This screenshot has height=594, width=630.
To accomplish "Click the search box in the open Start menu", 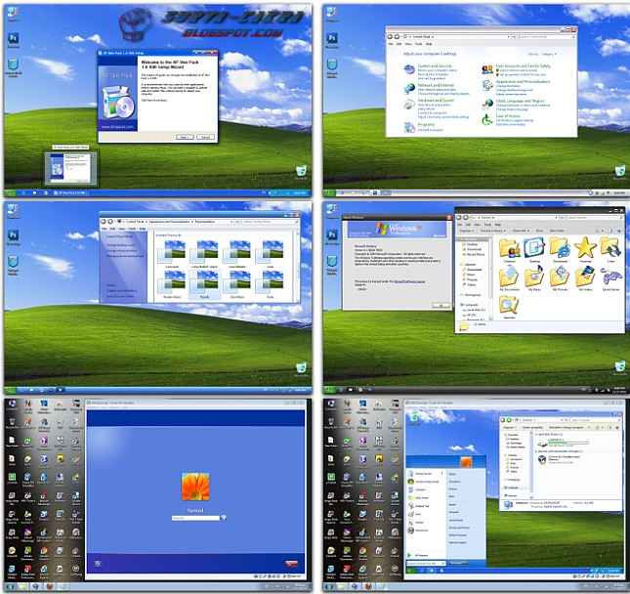I will [426, 563].
